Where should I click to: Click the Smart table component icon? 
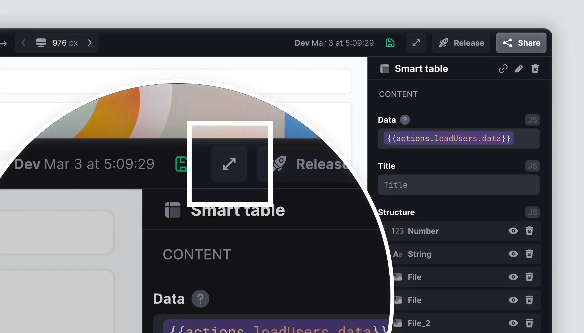pos(385,69)
